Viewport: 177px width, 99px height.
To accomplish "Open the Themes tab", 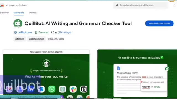I will coord(32,13).
